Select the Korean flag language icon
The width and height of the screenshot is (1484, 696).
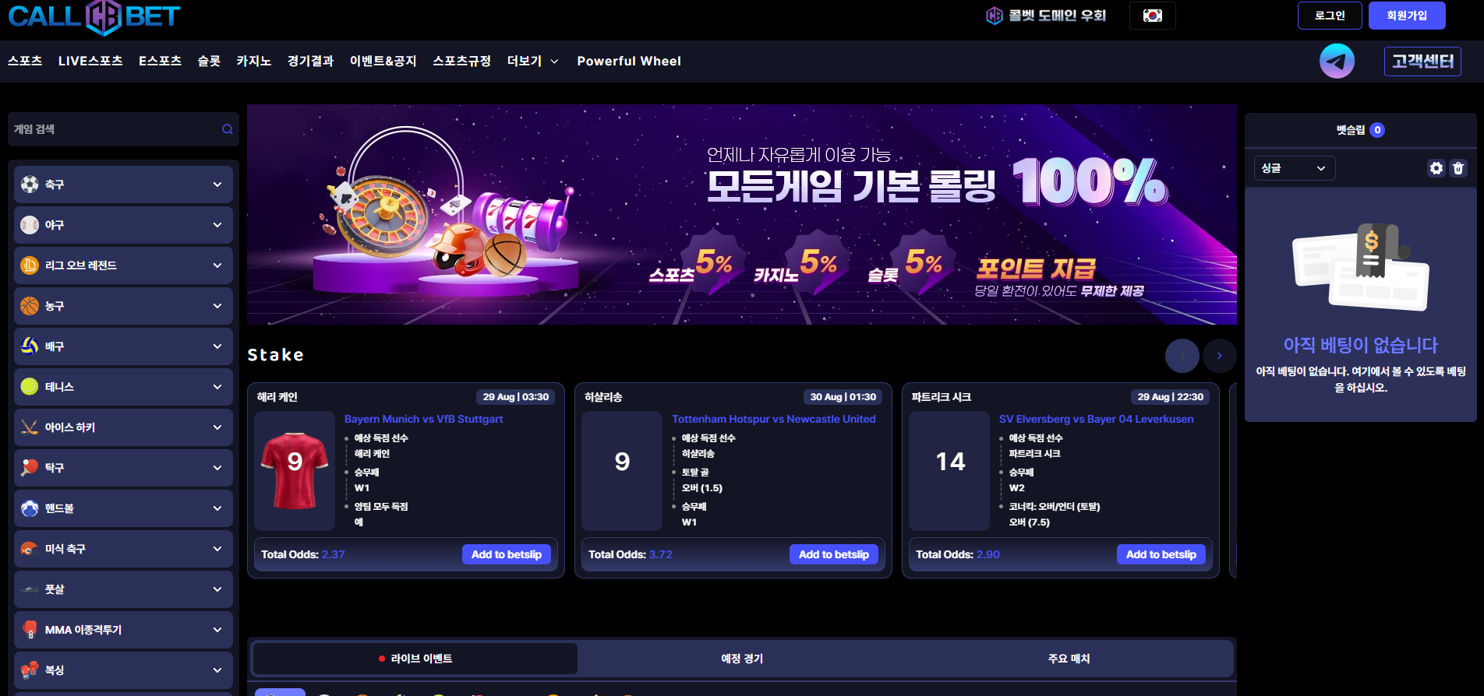[x=1152, y=16]
